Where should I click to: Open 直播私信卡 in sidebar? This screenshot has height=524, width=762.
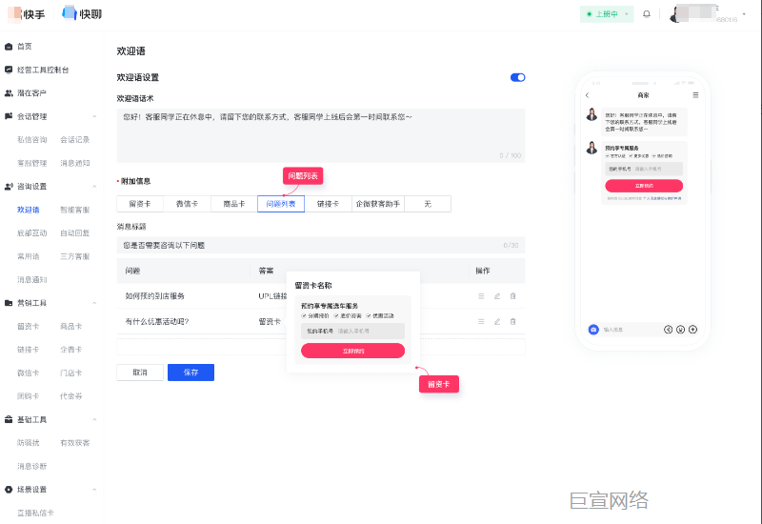click(x=35, y=513)
